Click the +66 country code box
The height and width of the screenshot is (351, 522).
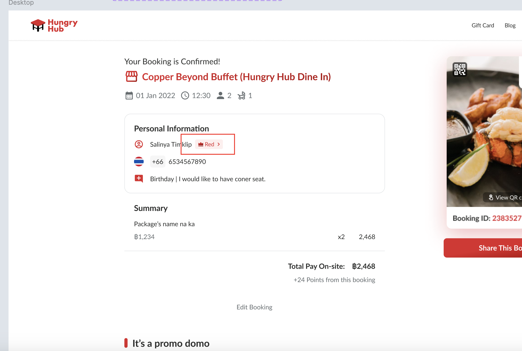click(x=157, y=162)
